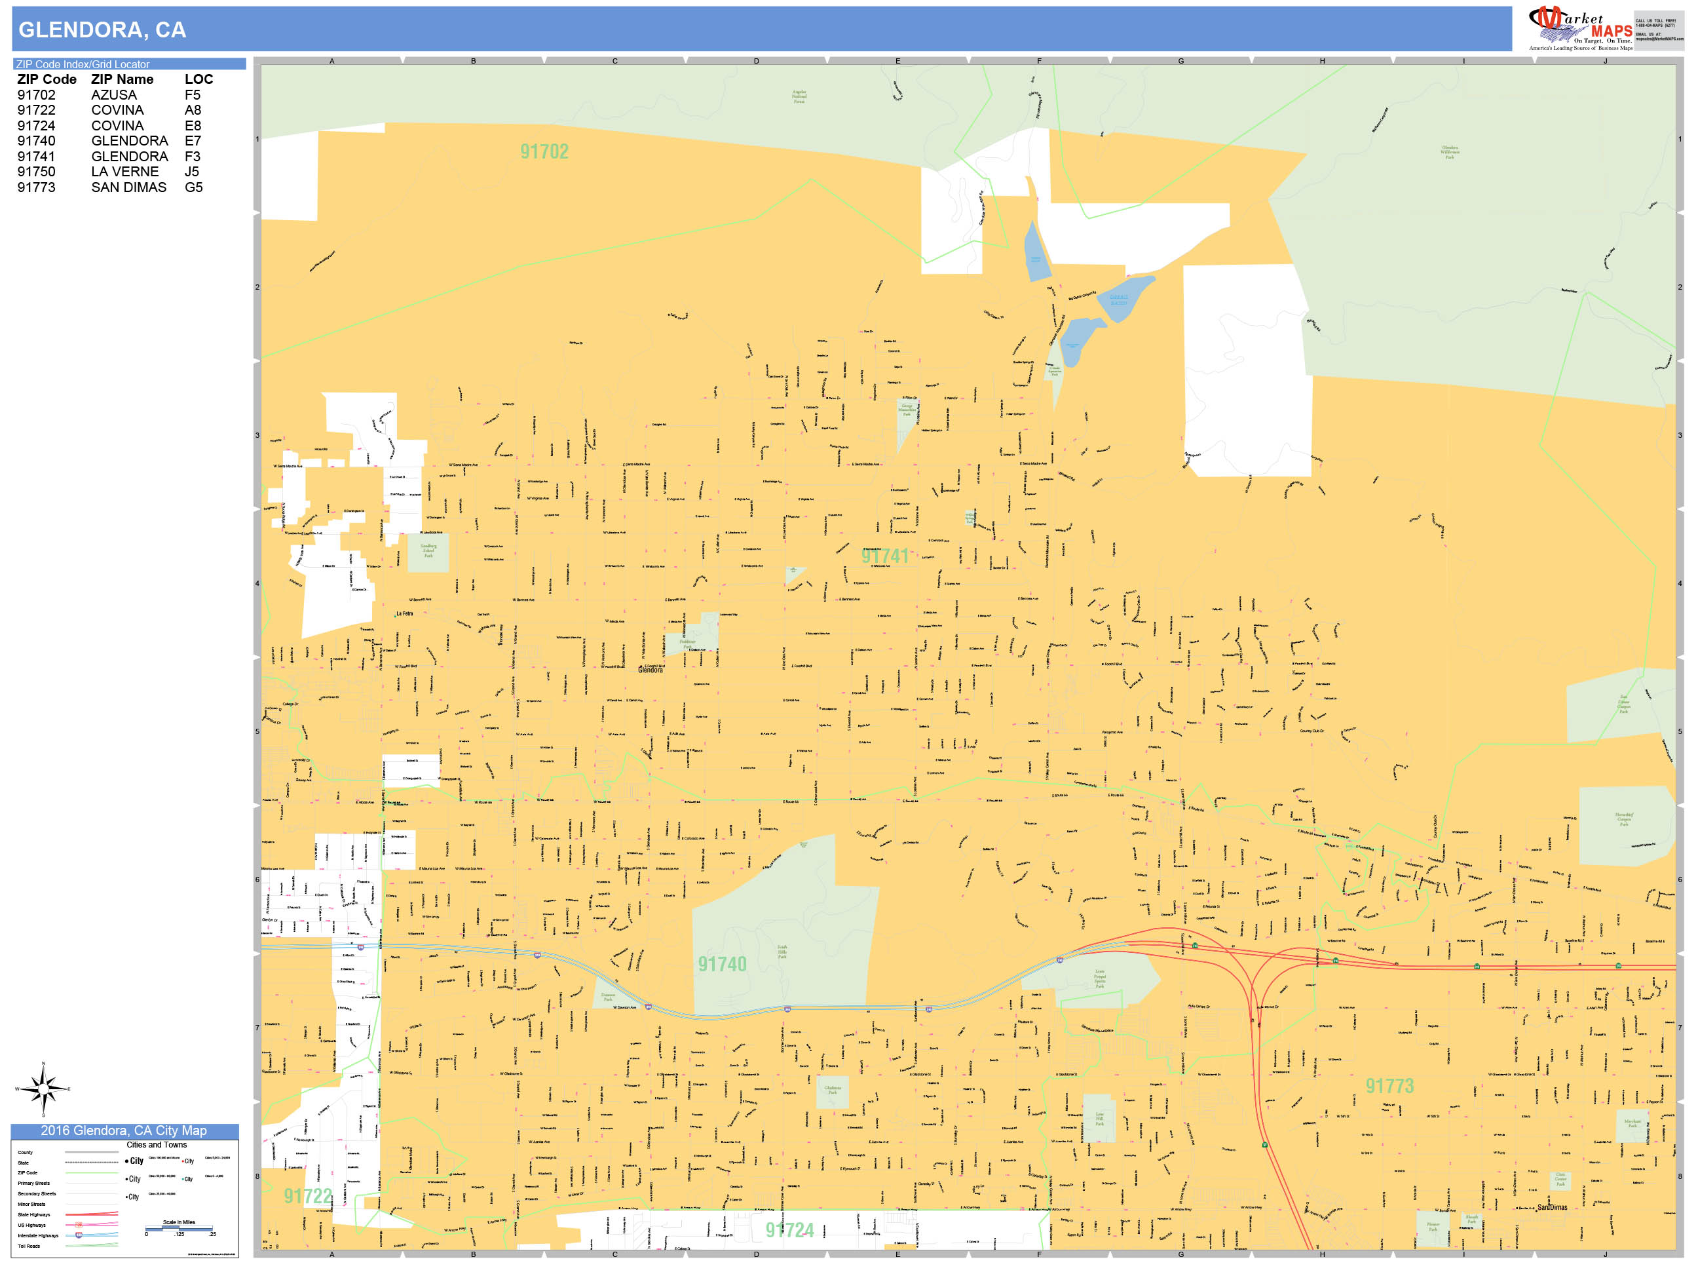Click the GLENDORA, CA title bar
The image size is (1698, 1274).
pyautogui.click(x=104, y=30)
